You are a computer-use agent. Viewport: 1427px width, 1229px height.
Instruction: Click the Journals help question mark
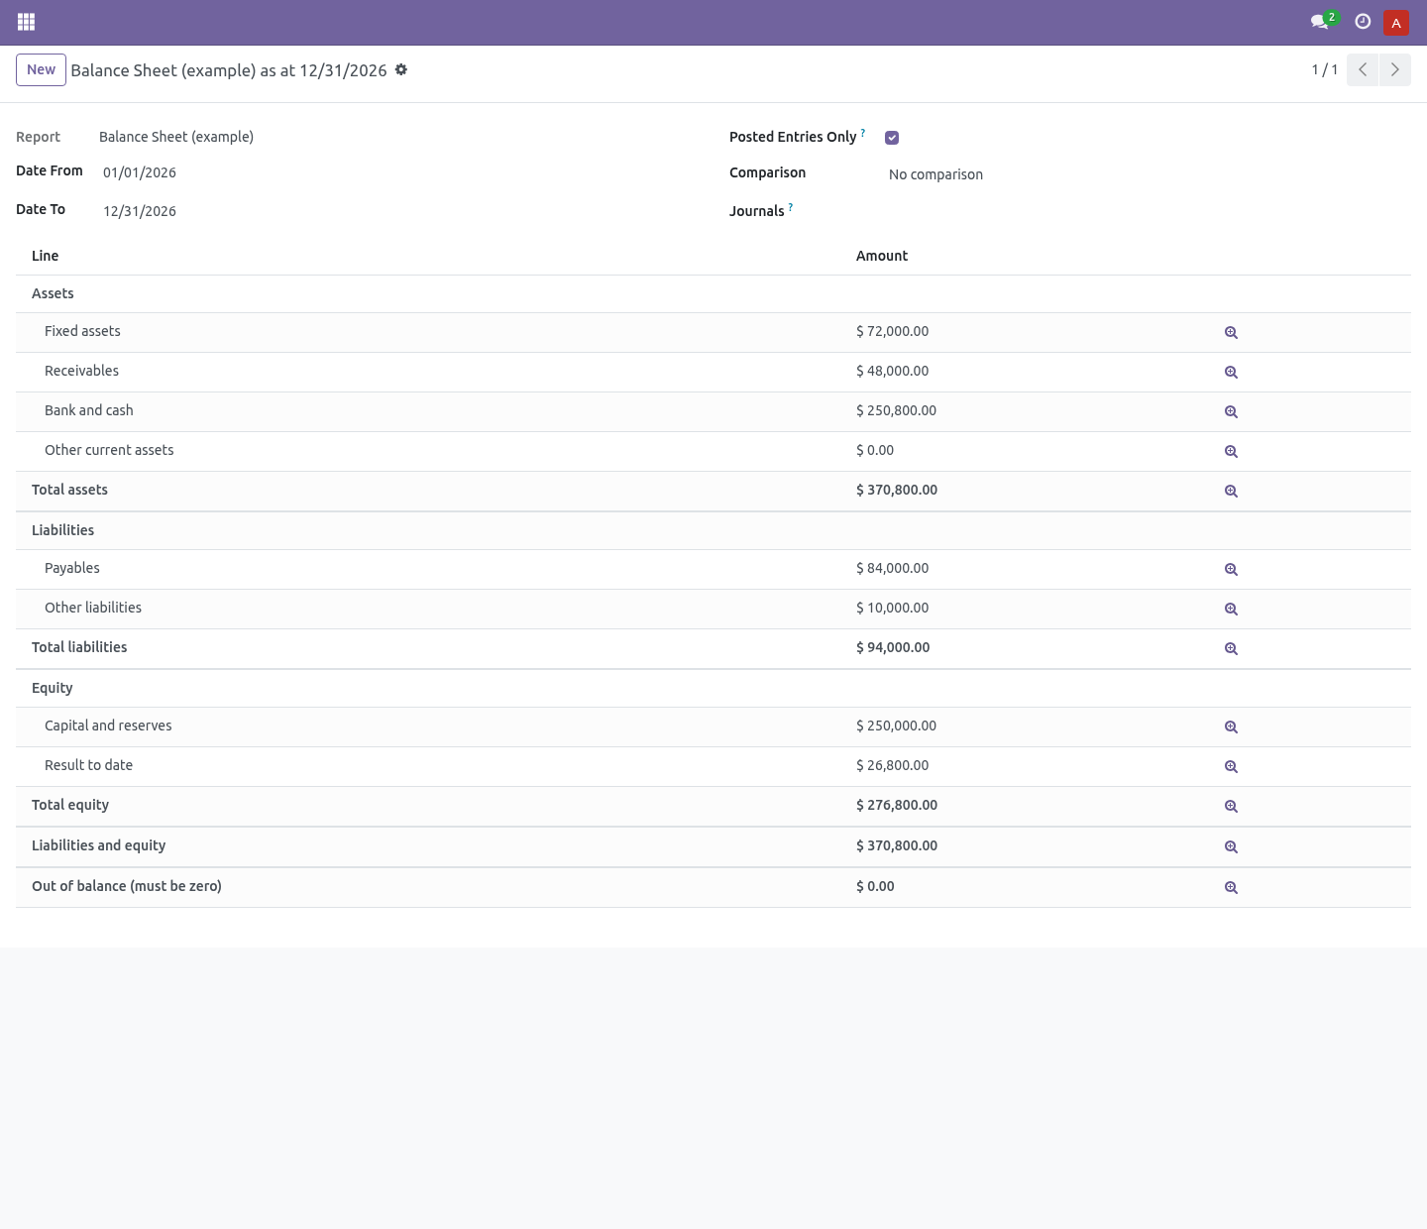click(x=791, y=207)
